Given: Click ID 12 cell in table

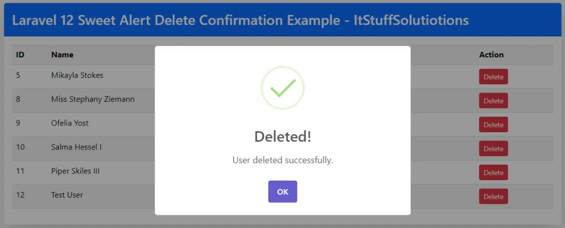Looking at the screenshot, I should point(21,195).
